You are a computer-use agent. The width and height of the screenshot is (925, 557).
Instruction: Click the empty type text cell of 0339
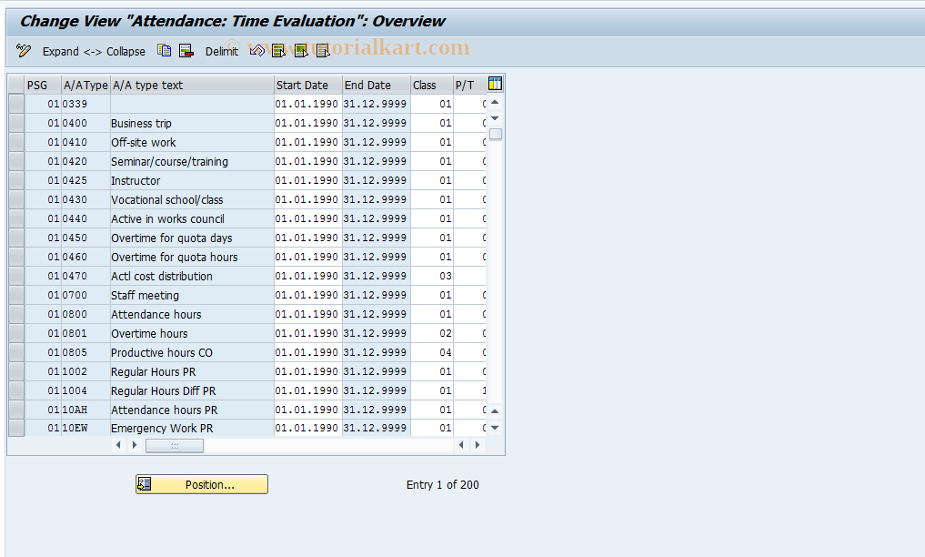pyautogui.click(x=192, y=104)
